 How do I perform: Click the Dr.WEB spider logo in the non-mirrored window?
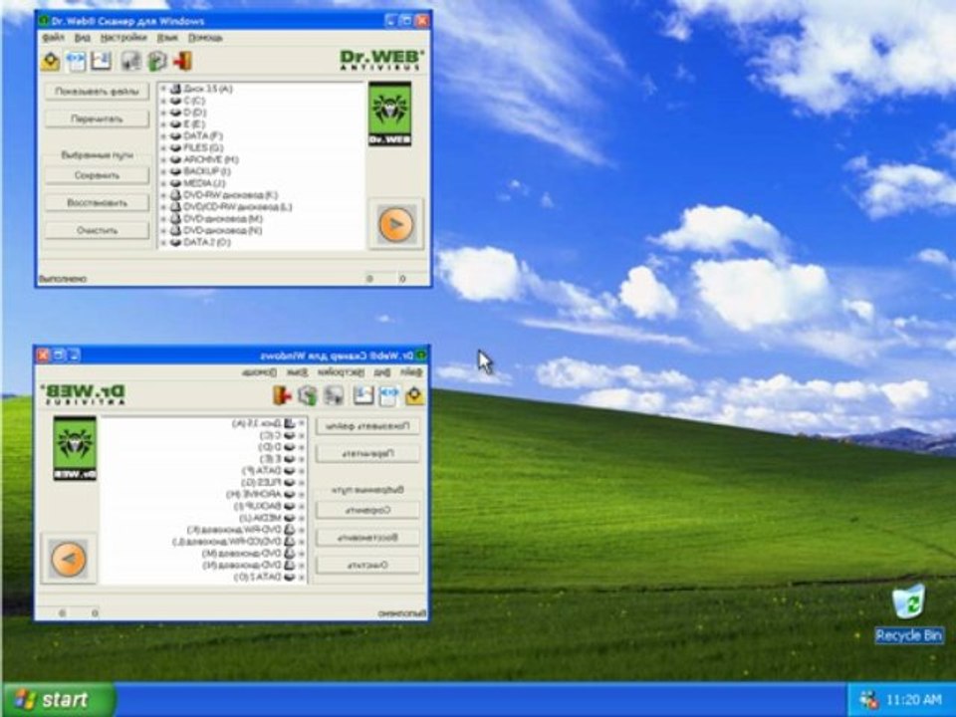click(389, 114)
